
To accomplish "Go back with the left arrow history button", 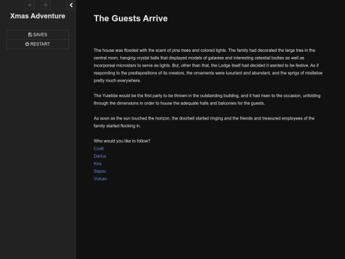I will click(x=29, y=5).
